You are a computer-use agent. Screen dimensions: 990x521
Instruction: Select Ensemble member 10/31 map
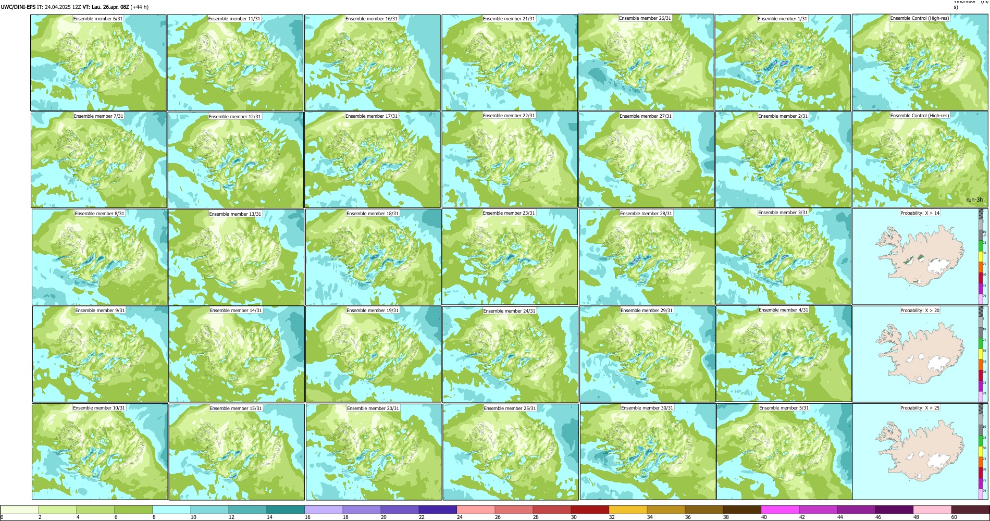coord(100,452)
